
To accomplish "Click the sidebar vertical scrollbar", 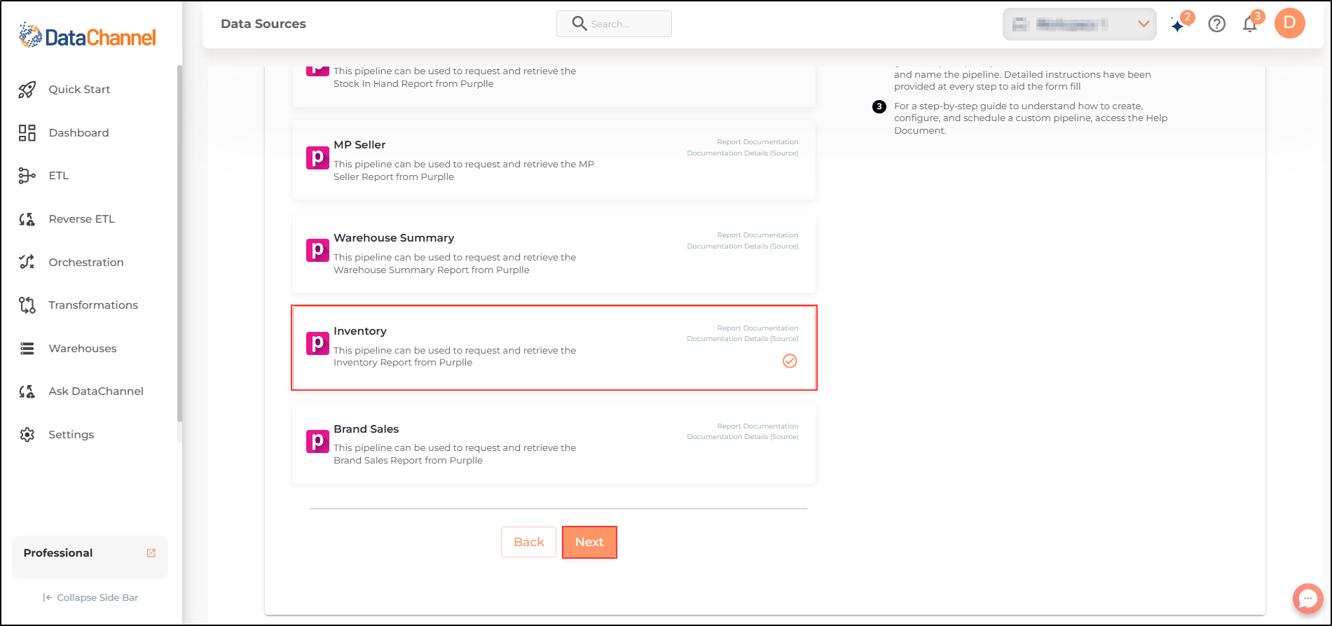I will click(179, 244).
